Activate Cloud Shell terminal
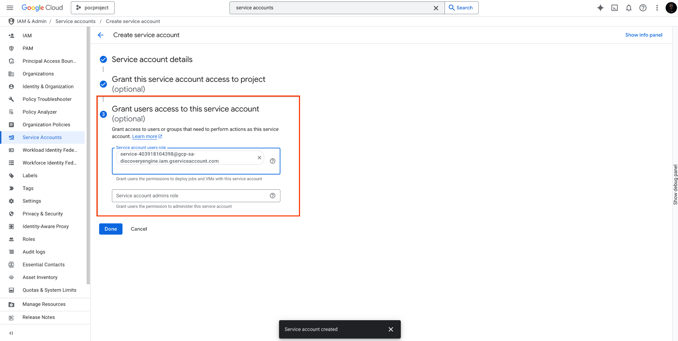The width and height of the screenshot is (678, 341). point(614,8)
